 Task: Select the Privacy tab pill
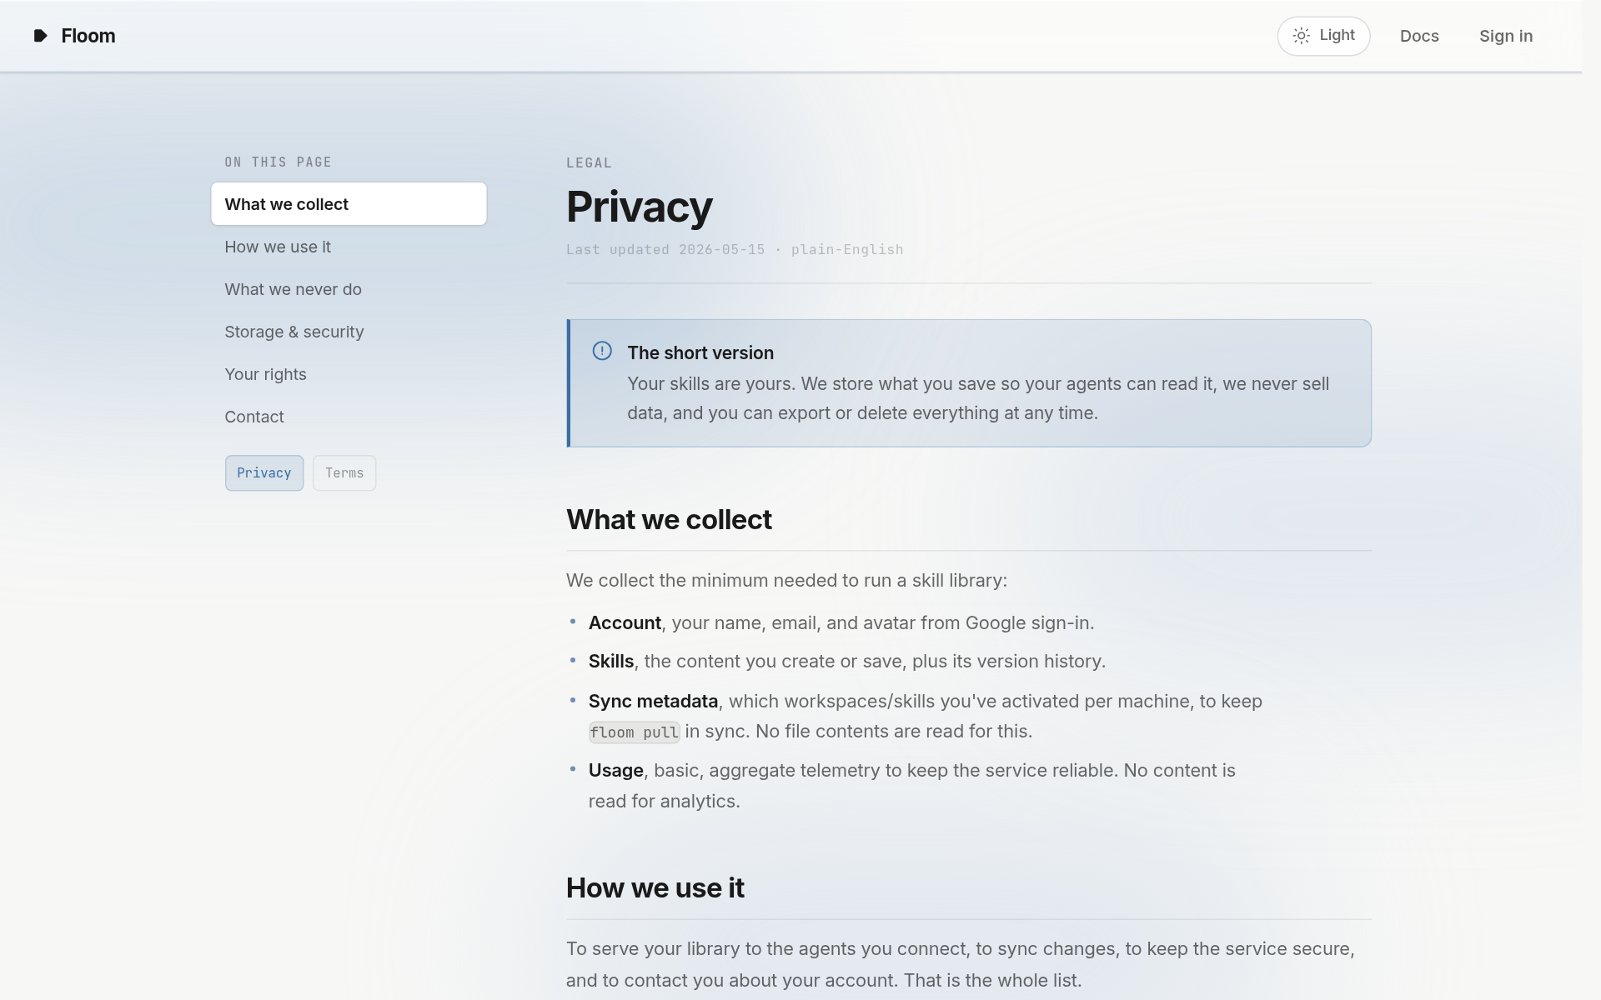264,473
